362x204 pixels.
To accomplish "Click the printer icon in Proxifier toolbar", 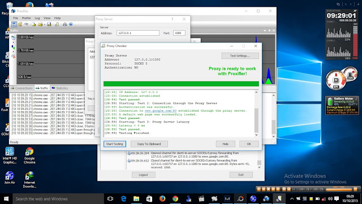I will (x=65, y=24).
